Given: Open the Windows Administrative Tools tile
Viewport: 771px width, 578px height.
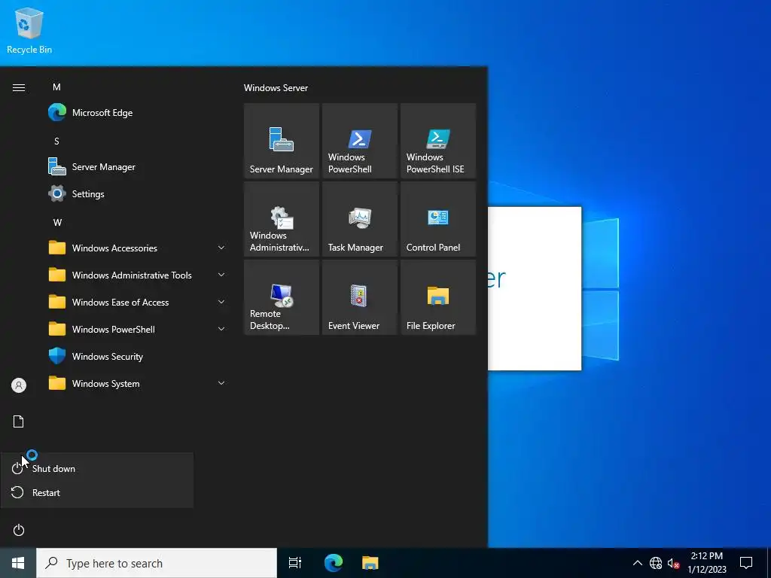Looking at the screenshot, I should click(282, 219).
